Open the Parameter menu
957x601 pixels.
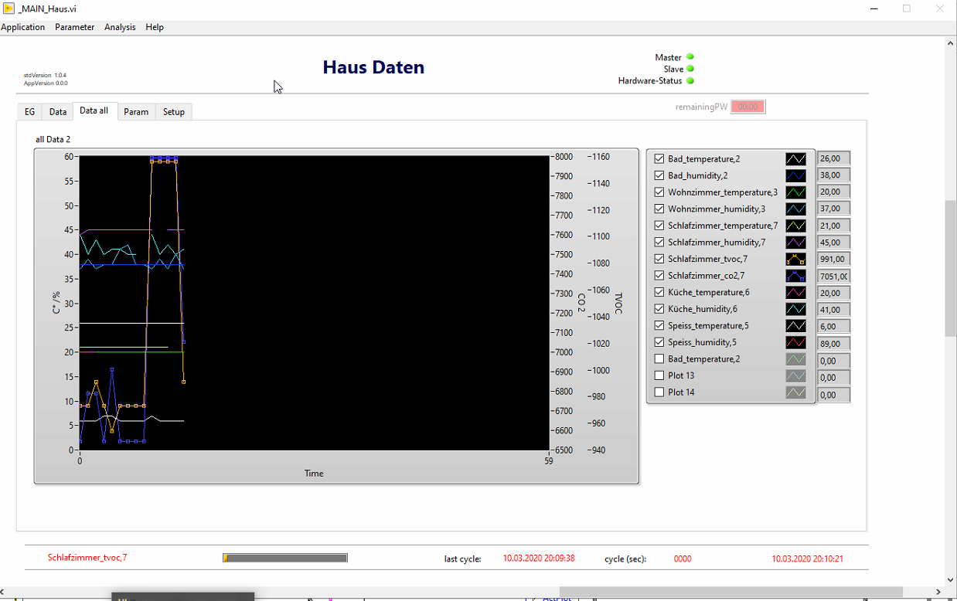[74, 27]
